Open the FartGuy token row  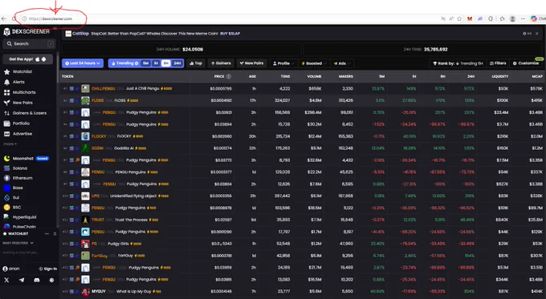302,256
